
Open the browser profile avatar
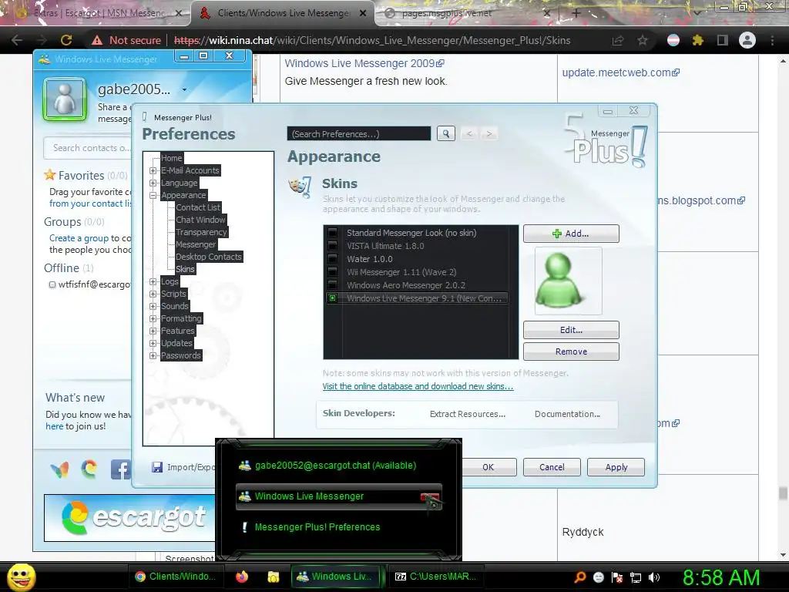(x=747, y=40)
